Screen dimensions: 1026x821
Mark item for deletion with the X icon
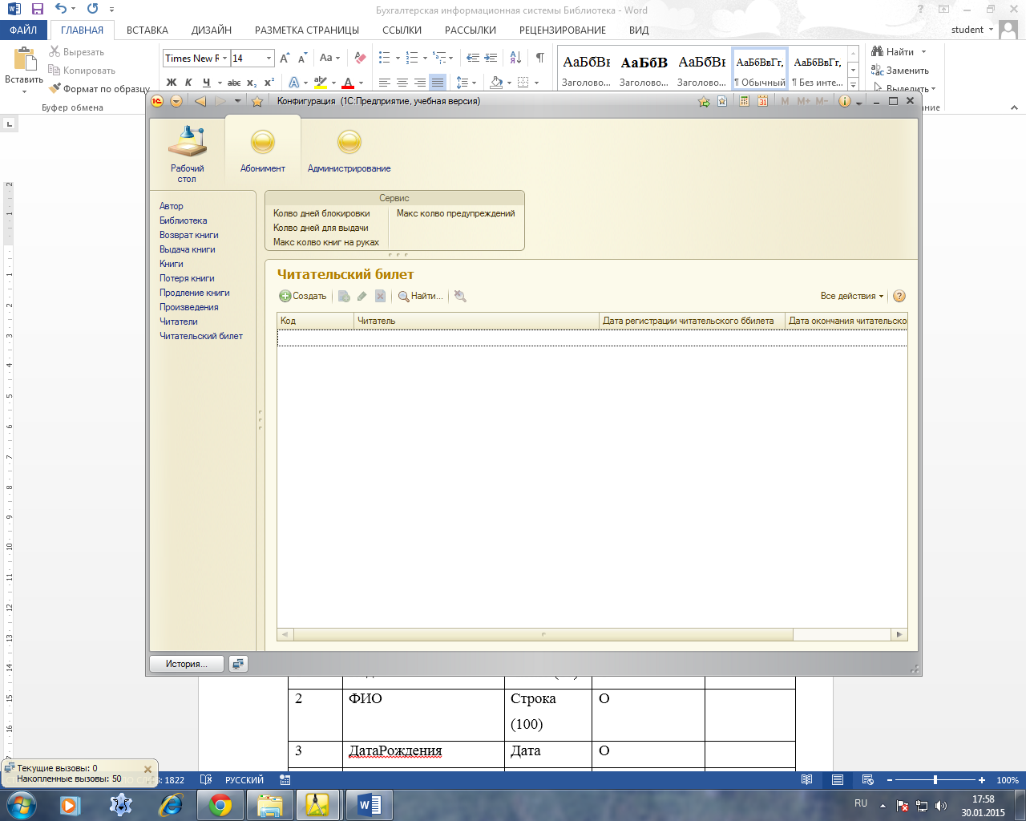pyautogui.click(x=380, y=296)
